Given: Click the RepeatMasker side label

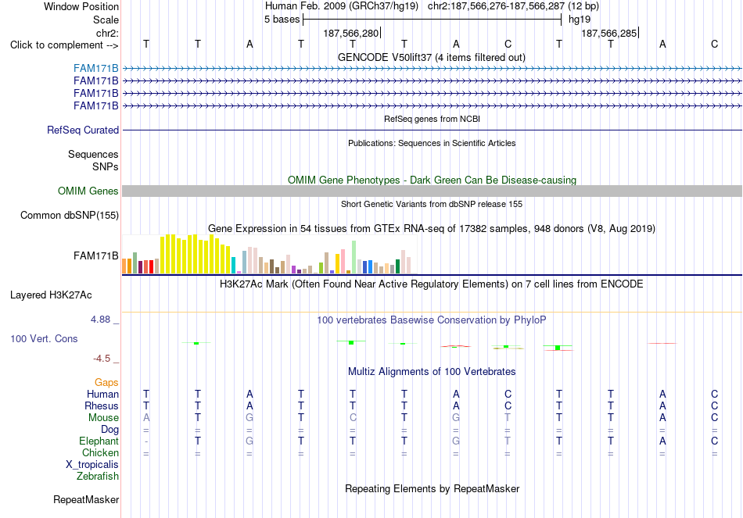Looking at the screenshot, I should pyautogui.click(x=86, y=499).
